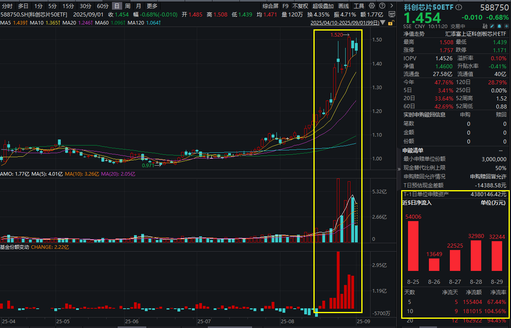
Task: Click the pencil note icon
Action: pyautogui.click(x=492, y=26)
